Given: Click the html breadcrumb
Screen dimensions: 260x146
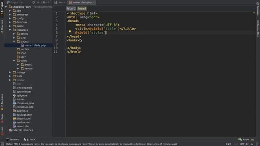Looking at the screenshot, I should [71, 9].
